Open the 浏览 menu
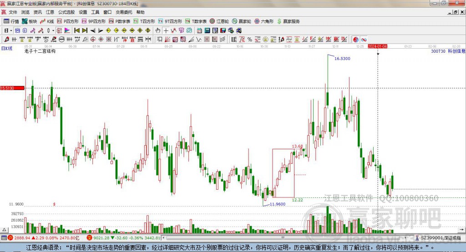 [x=25, y=12]
